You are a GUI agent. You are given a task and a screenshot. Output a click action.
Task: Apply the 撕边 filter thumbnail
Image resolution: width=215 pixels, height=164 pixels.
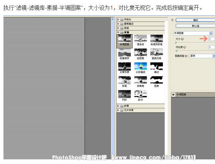click(157, 68)
